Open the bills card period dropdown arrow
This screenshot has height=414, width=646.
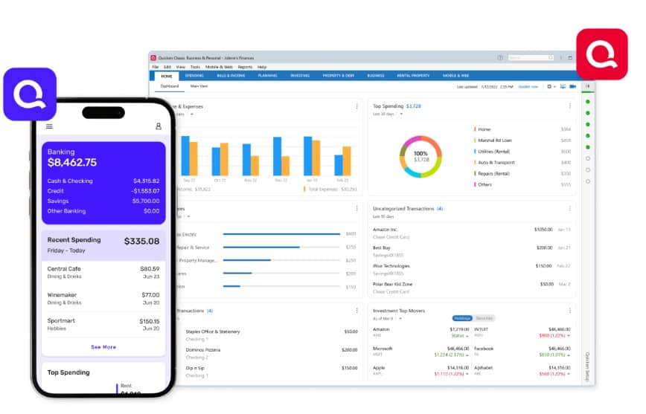189,216
